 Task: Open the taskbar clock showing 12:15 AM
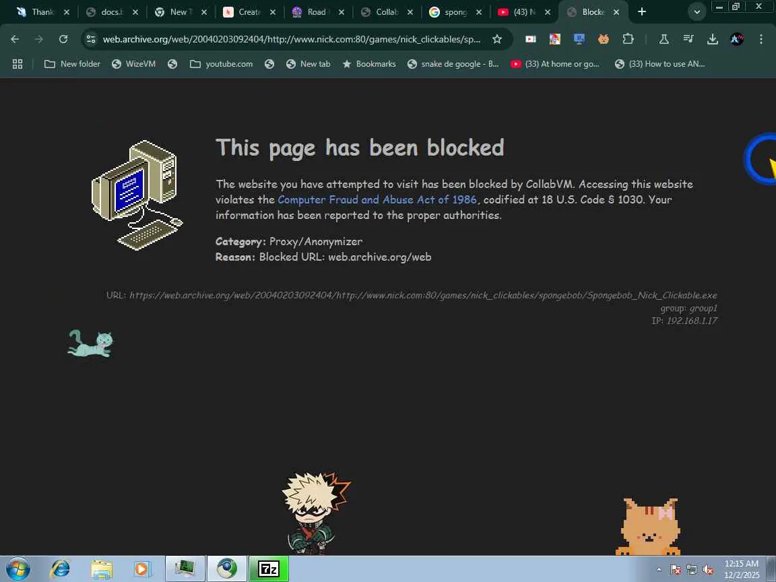point(742,569)
